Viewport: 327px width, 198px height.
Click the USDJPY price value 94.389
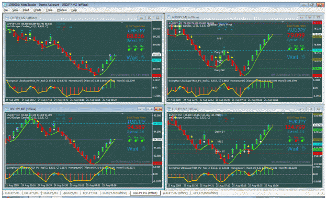coord(136,127)
